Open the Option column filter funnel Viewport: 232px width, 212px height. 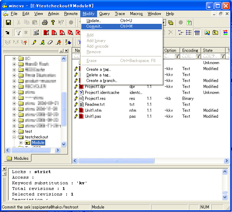177,56
